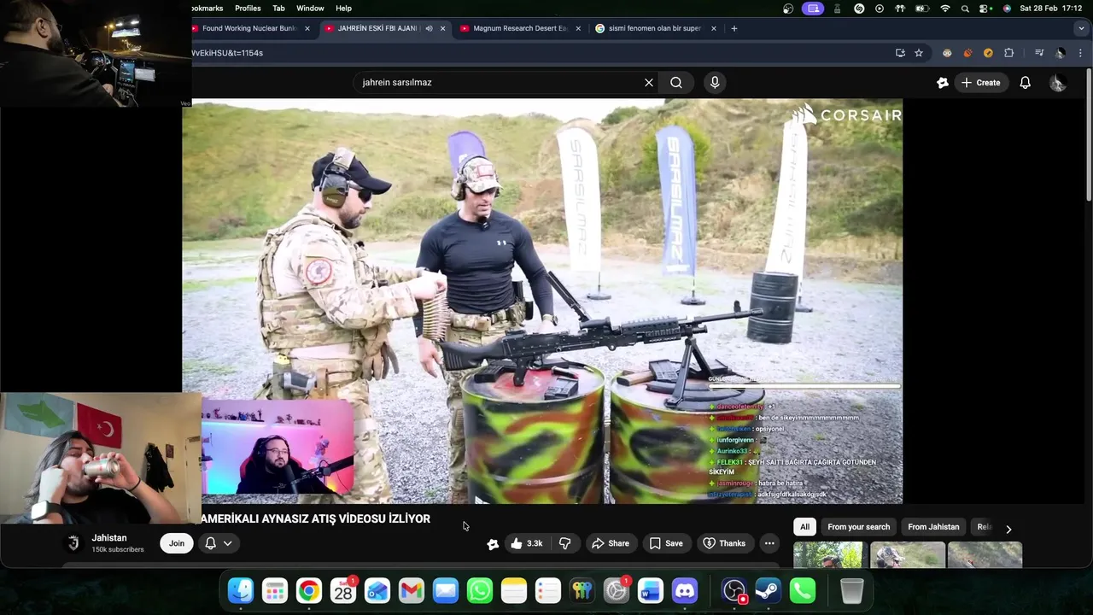Expand notification options chevron beside bell
This screenshot has width=1093, height=615.
[x=228, y=543]
